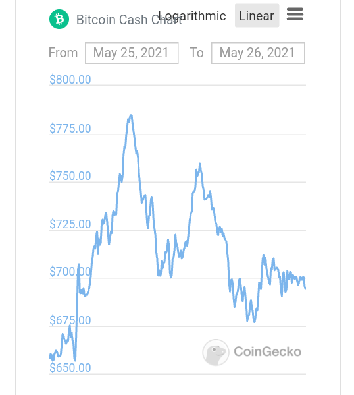Select the Linear scale button
This screenshot has height=395, width=354.
[257, 16]
